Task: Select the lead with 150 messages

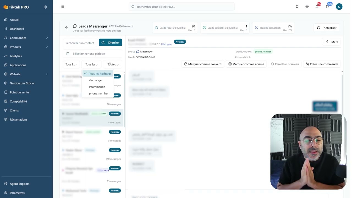Action: tap(92, 154)
